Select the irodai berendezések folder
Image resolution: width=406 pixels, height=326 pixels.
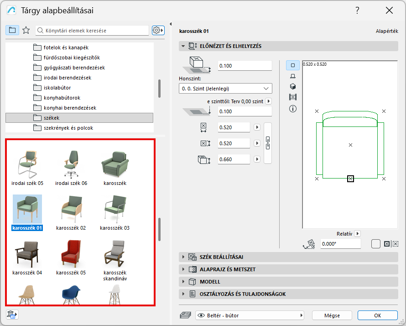(x=79, y=78)
